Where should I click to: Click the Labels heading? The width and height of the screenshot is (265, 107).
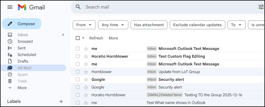(14, 101)
